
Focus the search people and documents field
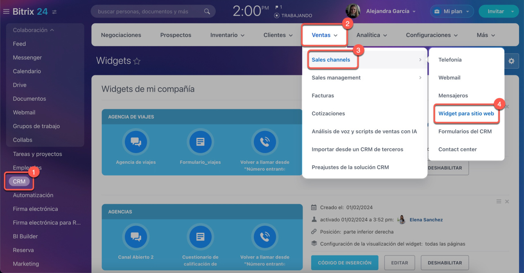[153, 11]
